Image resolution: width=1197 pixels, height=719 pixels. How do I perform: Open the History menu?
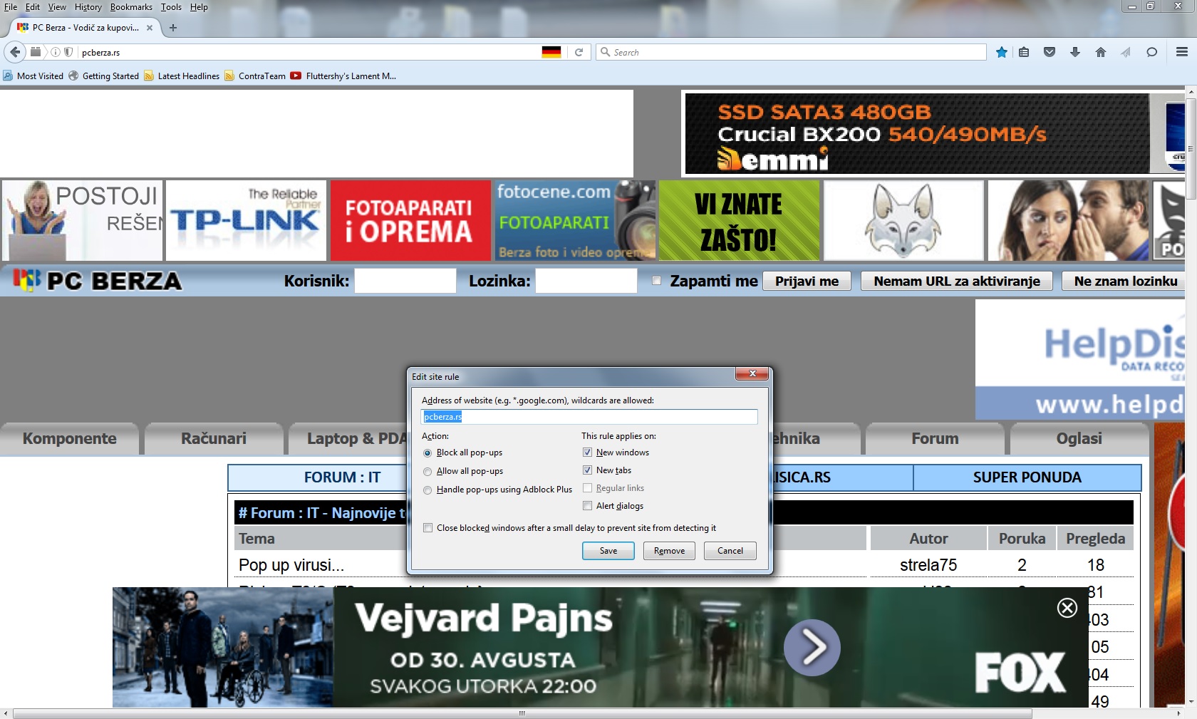click(x=88, y=7)
